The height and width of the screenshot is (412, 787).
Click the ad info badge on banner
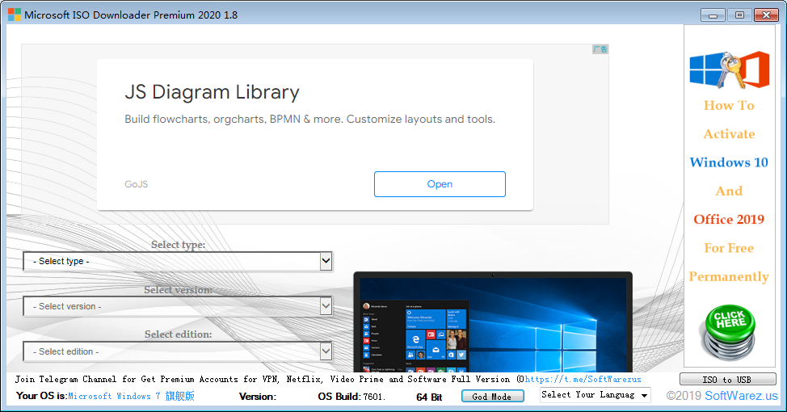[x=600, y=49]
